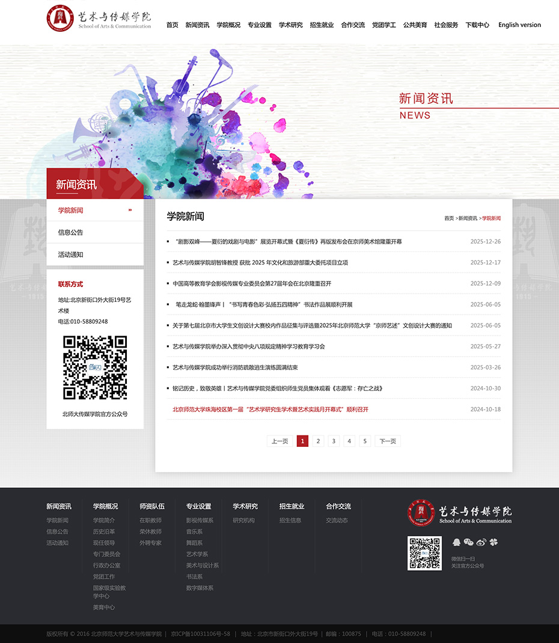Click the sidebar official account QR code
The width and height of the screenshot is (559, 643).
(95, 368)
